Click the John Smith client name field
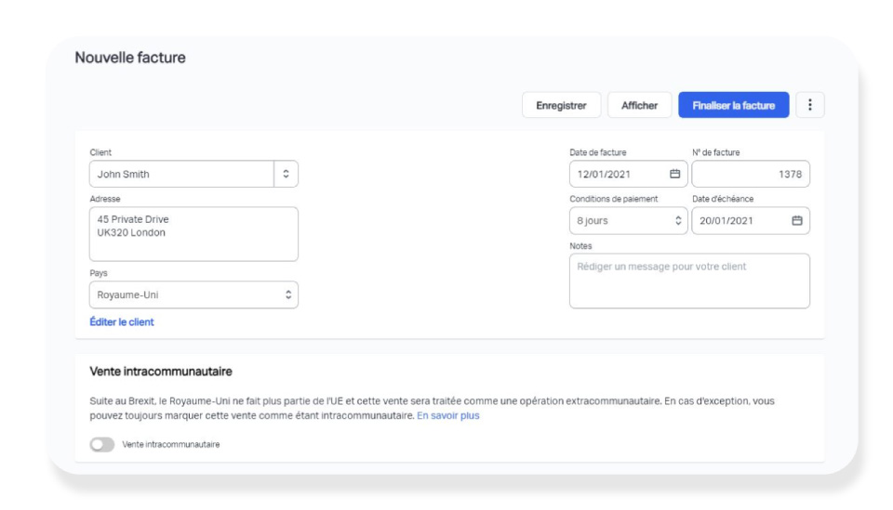Screen dimensions: 893x510 (181, 174)
